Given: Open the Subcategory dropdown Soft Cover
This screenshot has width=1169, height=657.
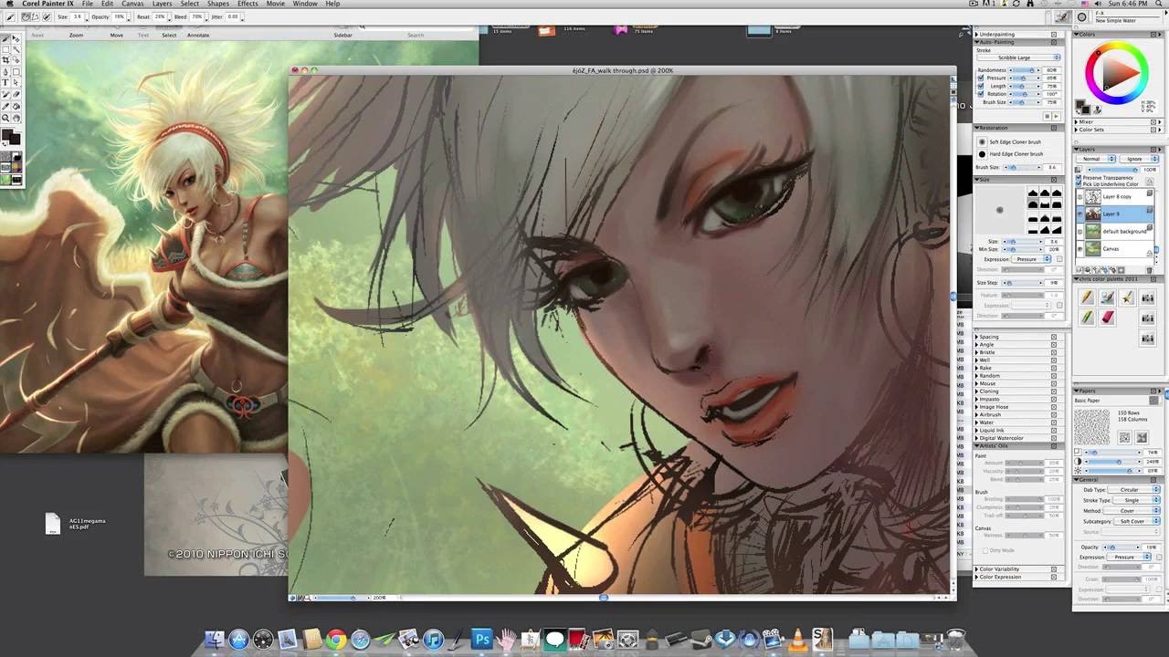Looking at the screenshot, I should [1135, 521].
